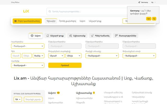This screenshot has height=104, width=167.
Task: Open the Փոխանցման տուփ dropdown
Action: click(x=139, y=56)
